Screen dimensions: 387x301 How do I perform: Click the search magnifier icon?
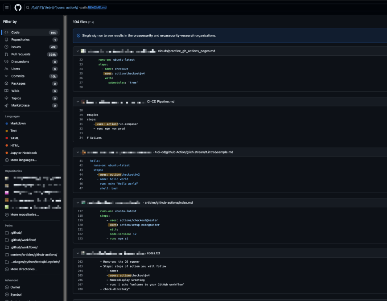28,8
